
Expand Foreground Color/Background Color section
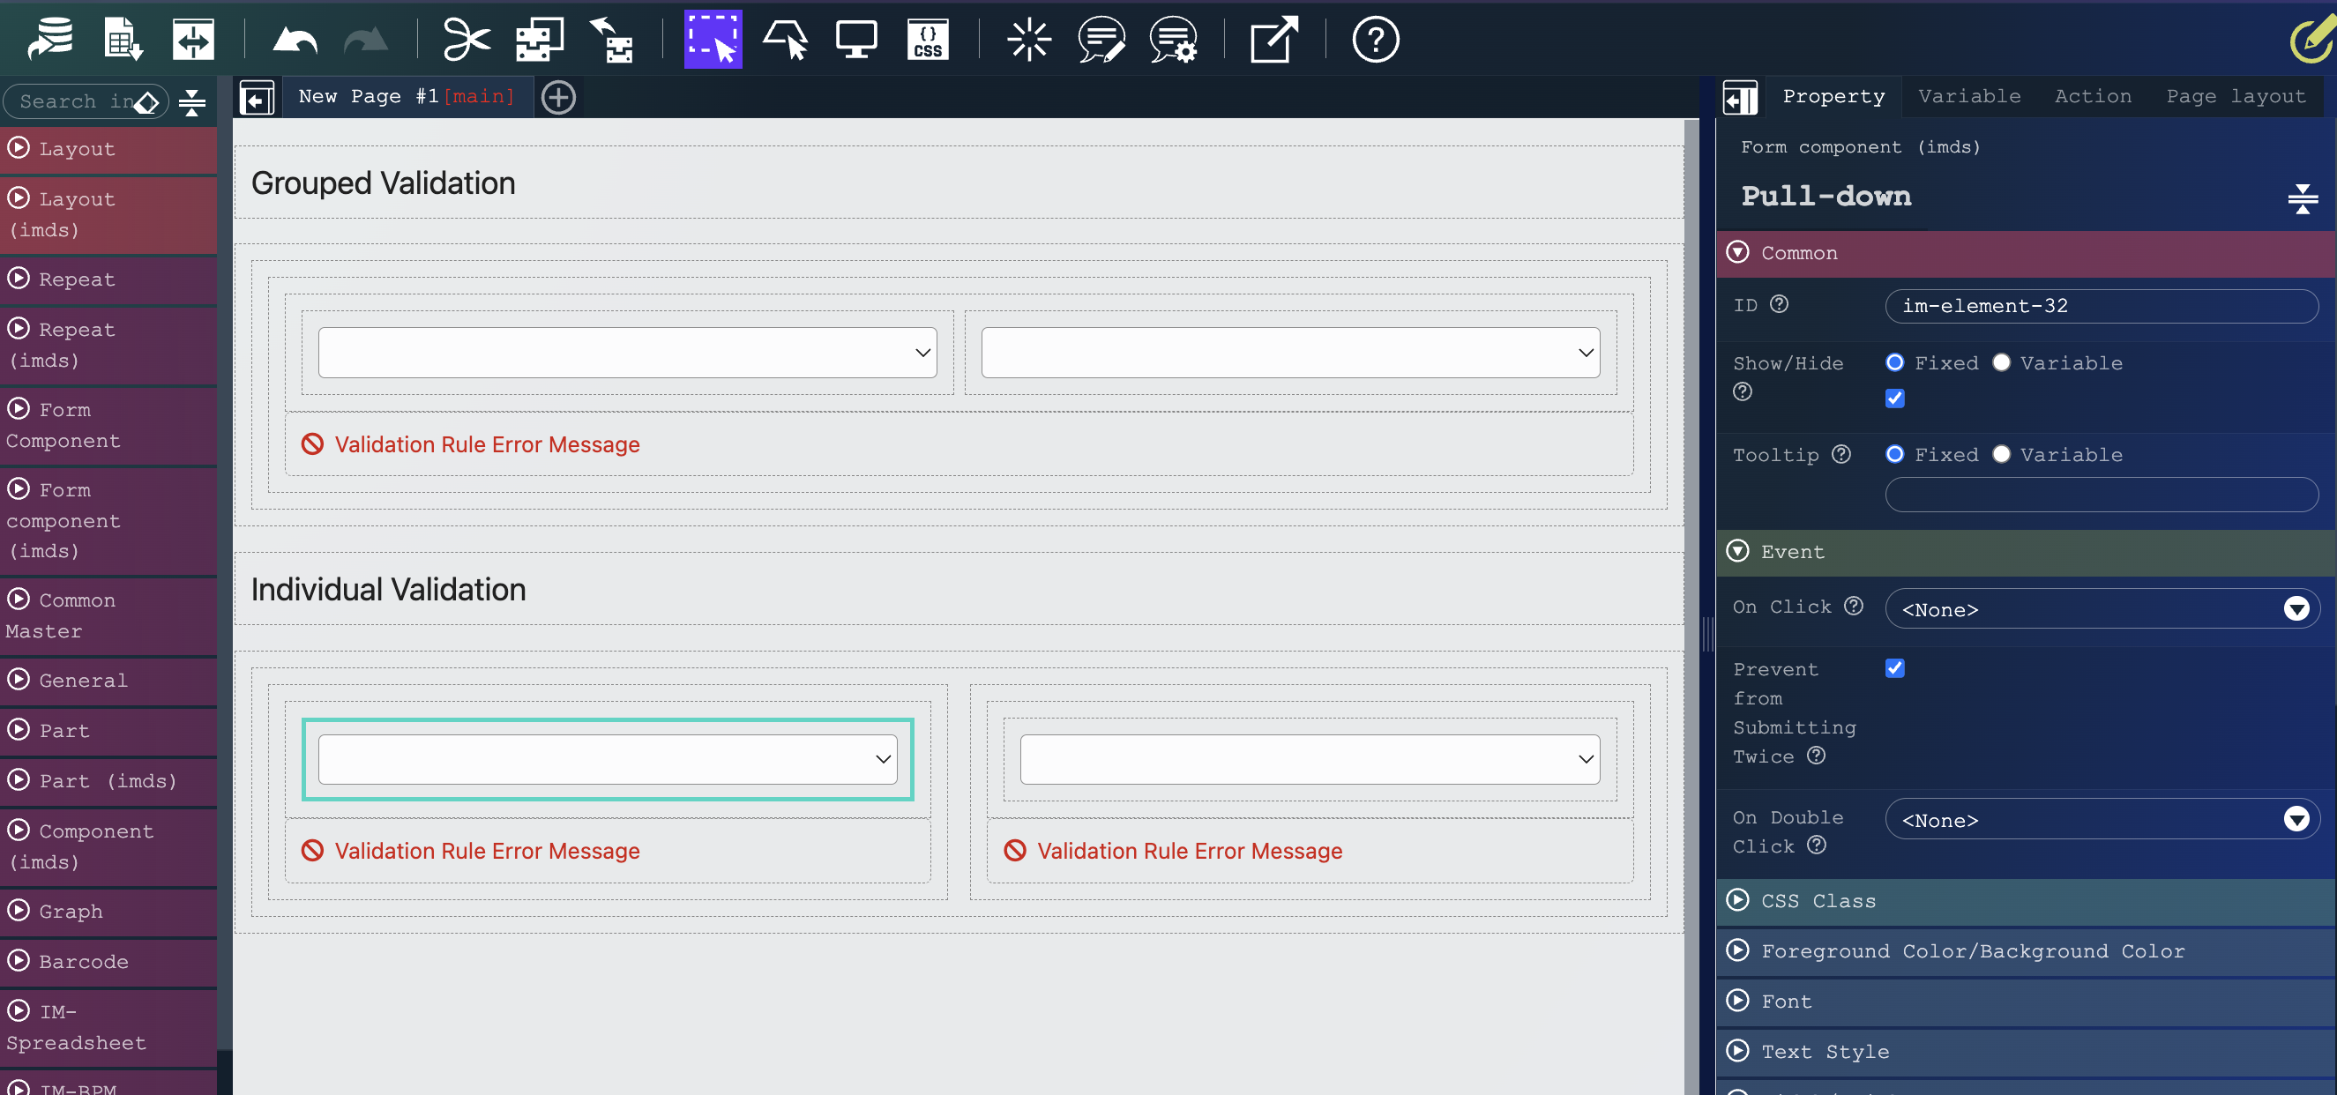coord(1972,950)
